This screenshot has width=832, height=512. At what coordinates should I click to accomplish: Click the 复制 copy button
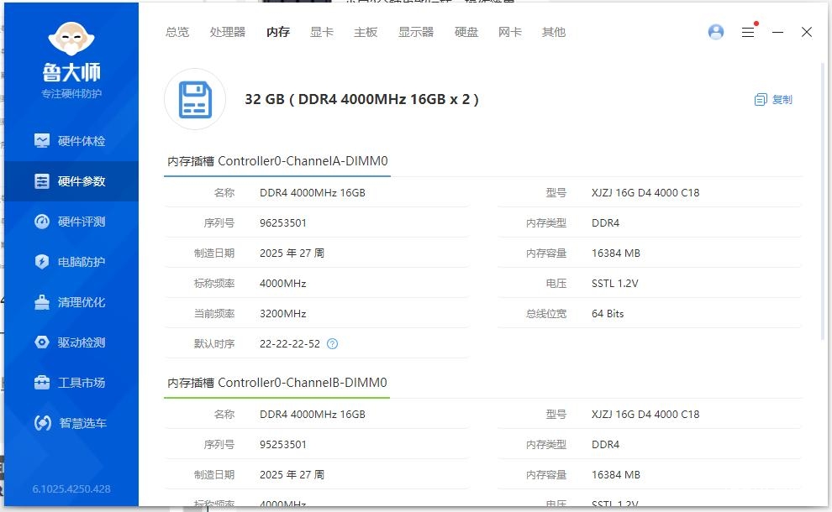click(773, 100)
